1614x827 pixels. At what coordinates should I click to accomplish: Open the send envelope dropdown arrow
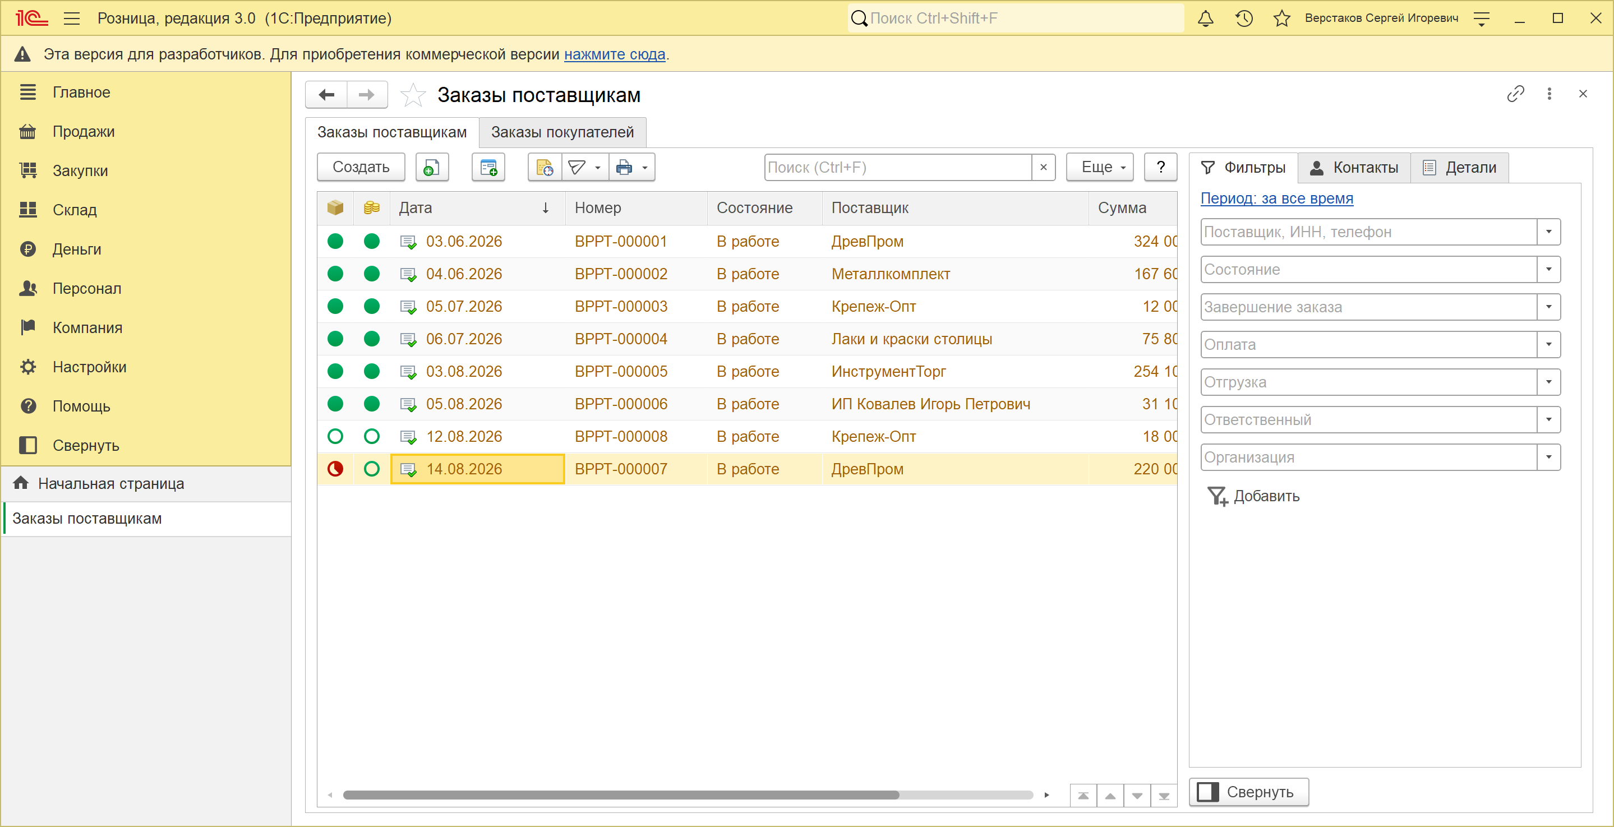point(598,167)
